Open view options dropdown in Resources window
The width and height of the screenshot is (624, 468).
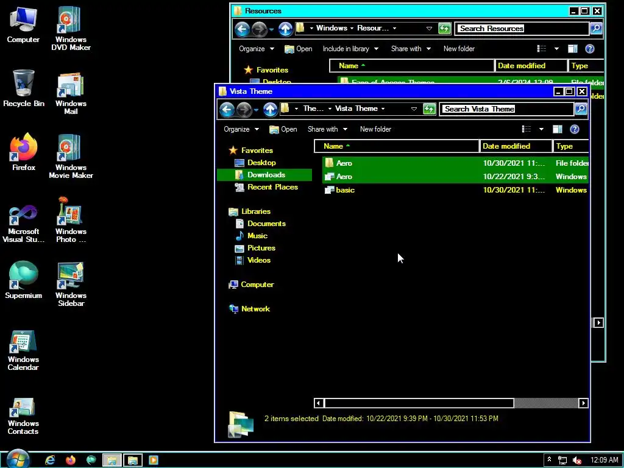coord(556,49)
